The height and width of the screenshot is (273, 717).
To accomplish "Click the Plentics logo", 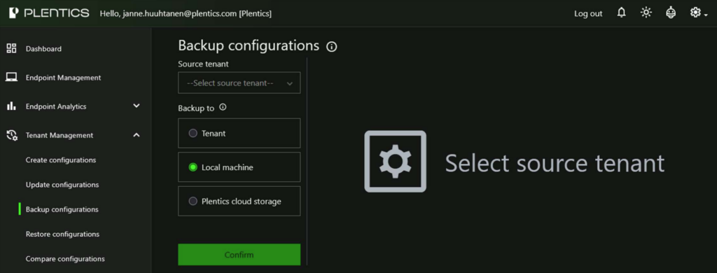I will coord(50,13).
